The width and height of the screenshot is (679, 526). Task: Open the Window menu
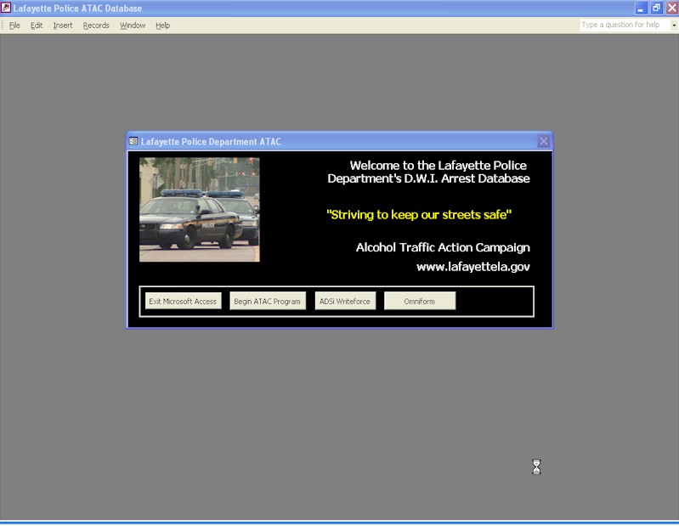(x=133, y=25)
